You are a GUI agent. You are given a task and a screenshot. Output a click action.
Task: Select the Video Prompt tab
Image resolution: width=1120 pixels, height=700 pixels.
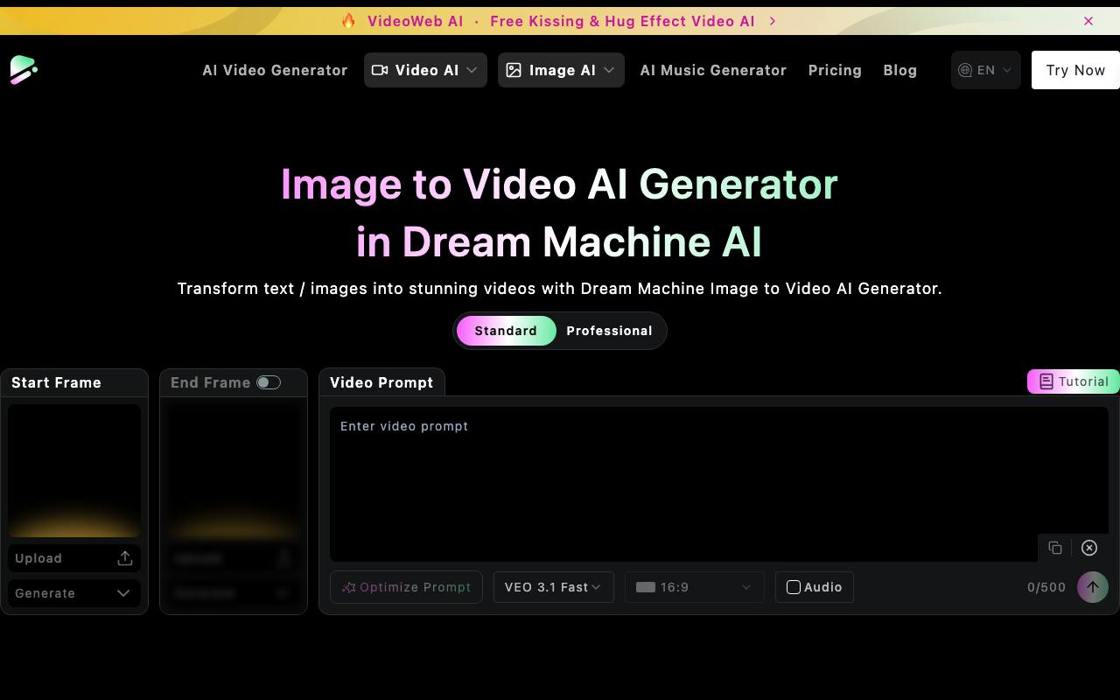(x=381, y=382)
